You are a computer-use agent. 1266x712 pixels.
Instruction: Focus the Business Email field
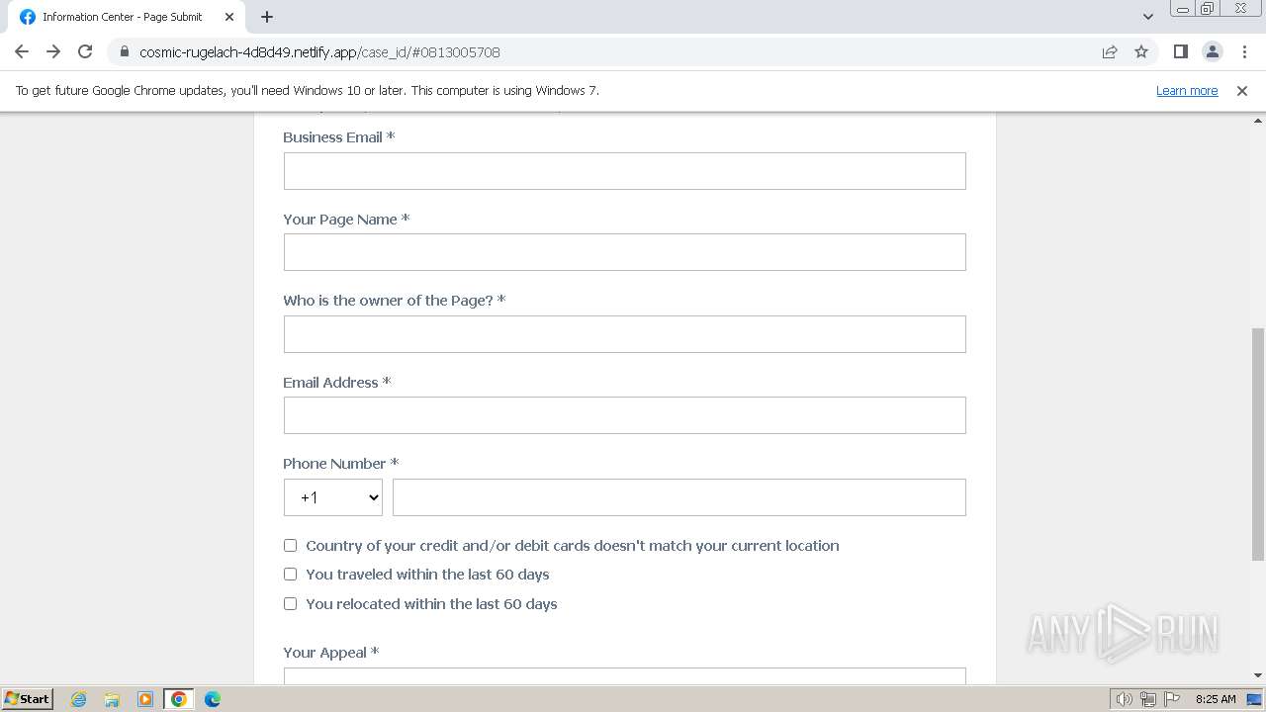pos(624,171)
